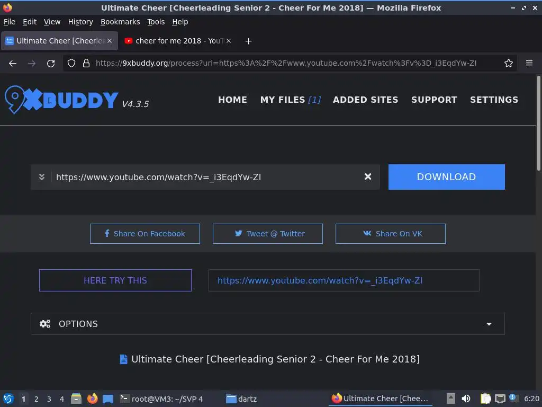Screen dimensions: 542x407
Task: Click the file icon before the video title
Action: click(x=123, y=360)
